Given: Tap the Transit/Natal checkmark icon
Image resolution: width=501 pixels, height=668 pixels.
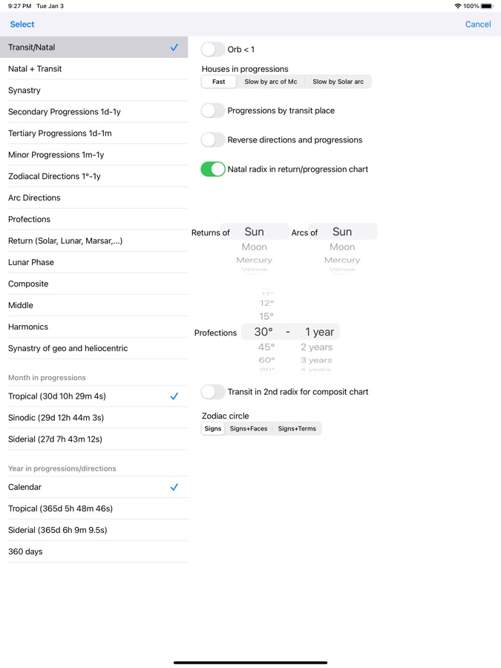Looking at the screenshot, I should 174,48.
